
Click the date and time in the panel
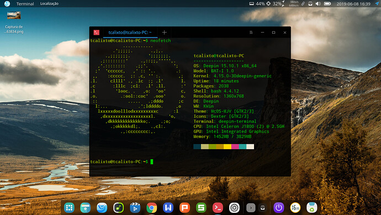[353, 4]
